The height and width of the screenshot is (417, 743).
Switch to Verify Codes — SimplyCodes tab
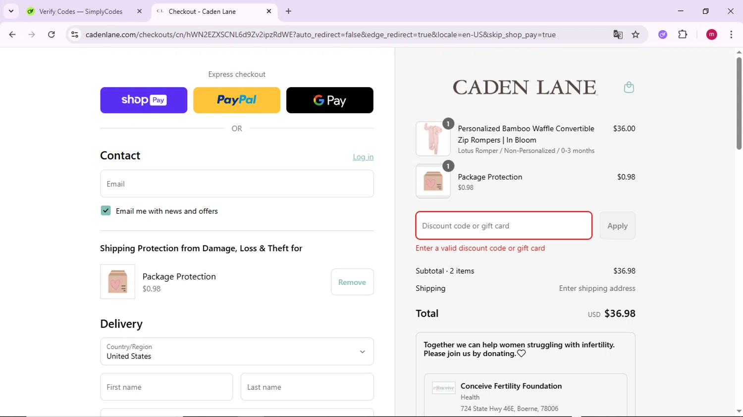click(82, 11)
